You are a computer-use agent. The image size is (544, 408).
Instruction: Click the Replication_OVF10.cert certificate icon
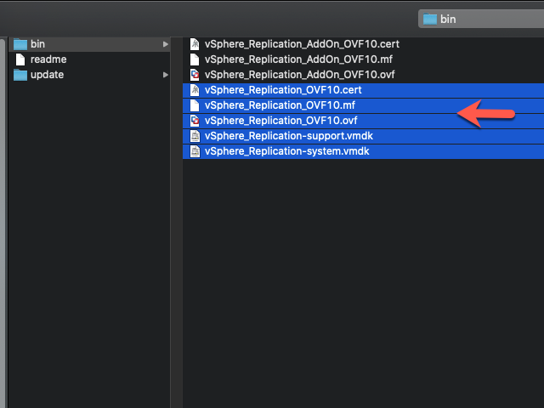[x=195, y=90]
